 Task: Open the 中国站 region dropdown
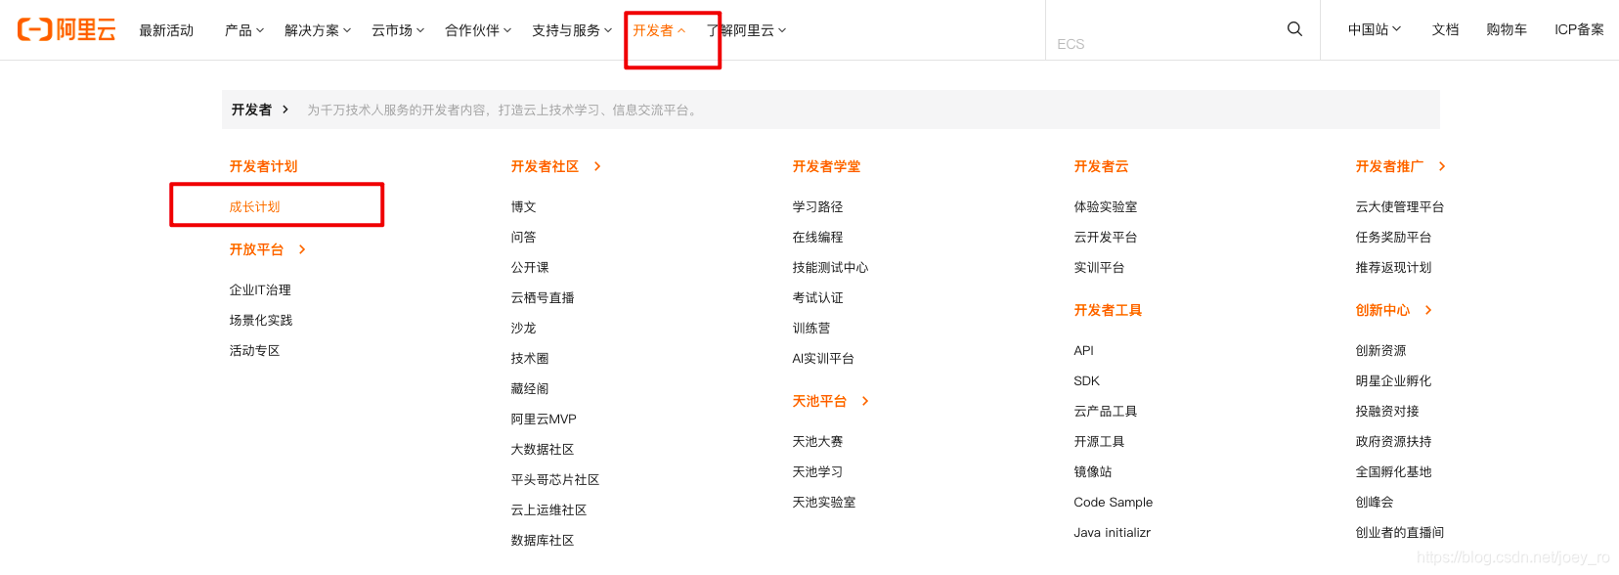tap(1375, 29)
